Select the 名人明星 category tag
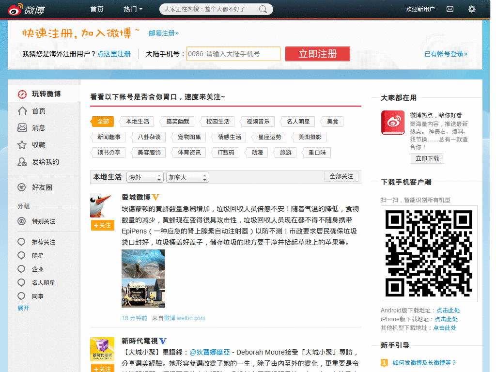The height and width of the screenshot is (372, 496). [298, 122]
